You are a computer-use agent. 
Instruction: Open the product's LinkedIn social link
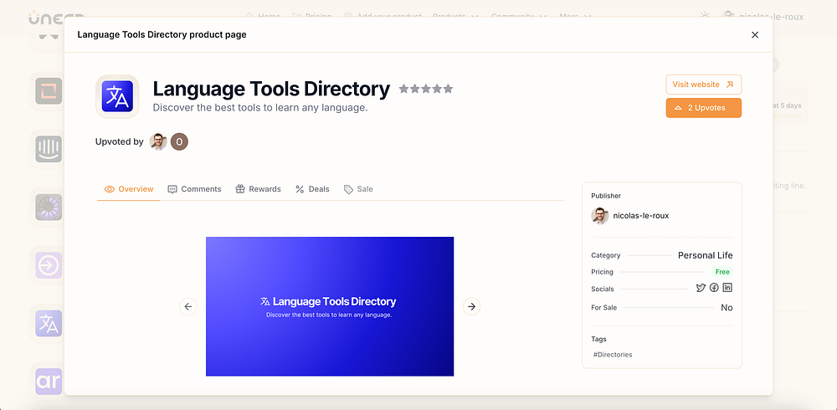pyautogui.click(x=727, y=288)
